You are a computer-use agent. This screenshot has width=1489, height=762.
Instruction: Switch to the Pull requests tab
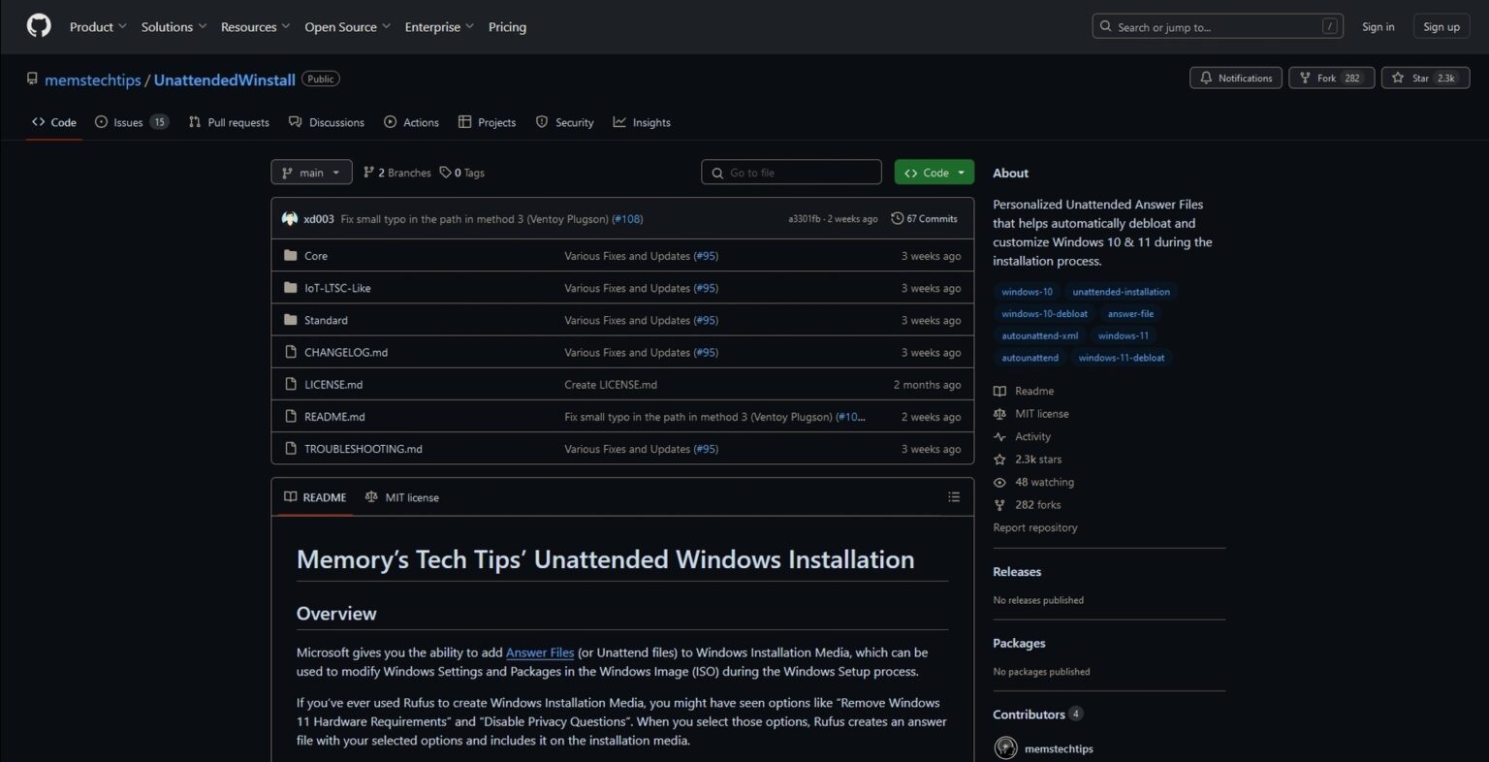tap(238, 122)
